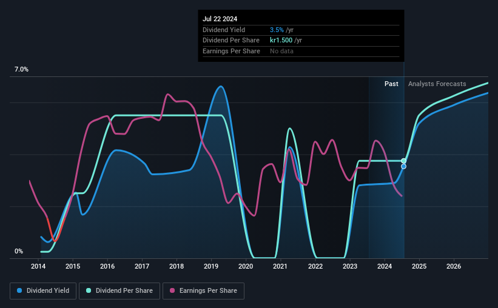The width and height of the screenshot is (498, 308).
Task: Toggle the Dividend Per Share legend button
Action: pyautogui.click(x=119, y=291)
